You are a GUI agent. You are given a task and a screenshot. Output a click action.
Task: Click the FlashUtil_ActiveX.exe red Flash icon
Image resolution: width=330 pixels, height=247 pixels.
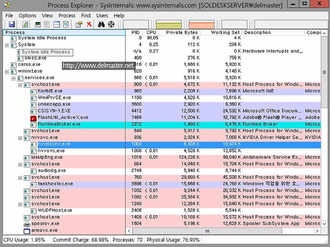(33, 118)
